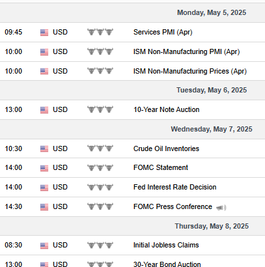The image size is (265, 267).
Task: Open the 30-Year Bond Auction event
Action: (x=167, y=264)
